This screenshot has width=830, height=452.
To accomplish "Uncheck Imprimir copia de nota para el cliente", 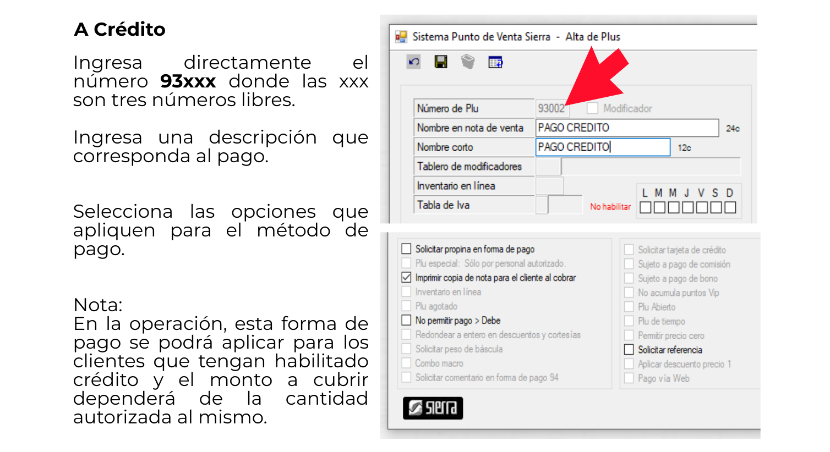I will 407,278.
